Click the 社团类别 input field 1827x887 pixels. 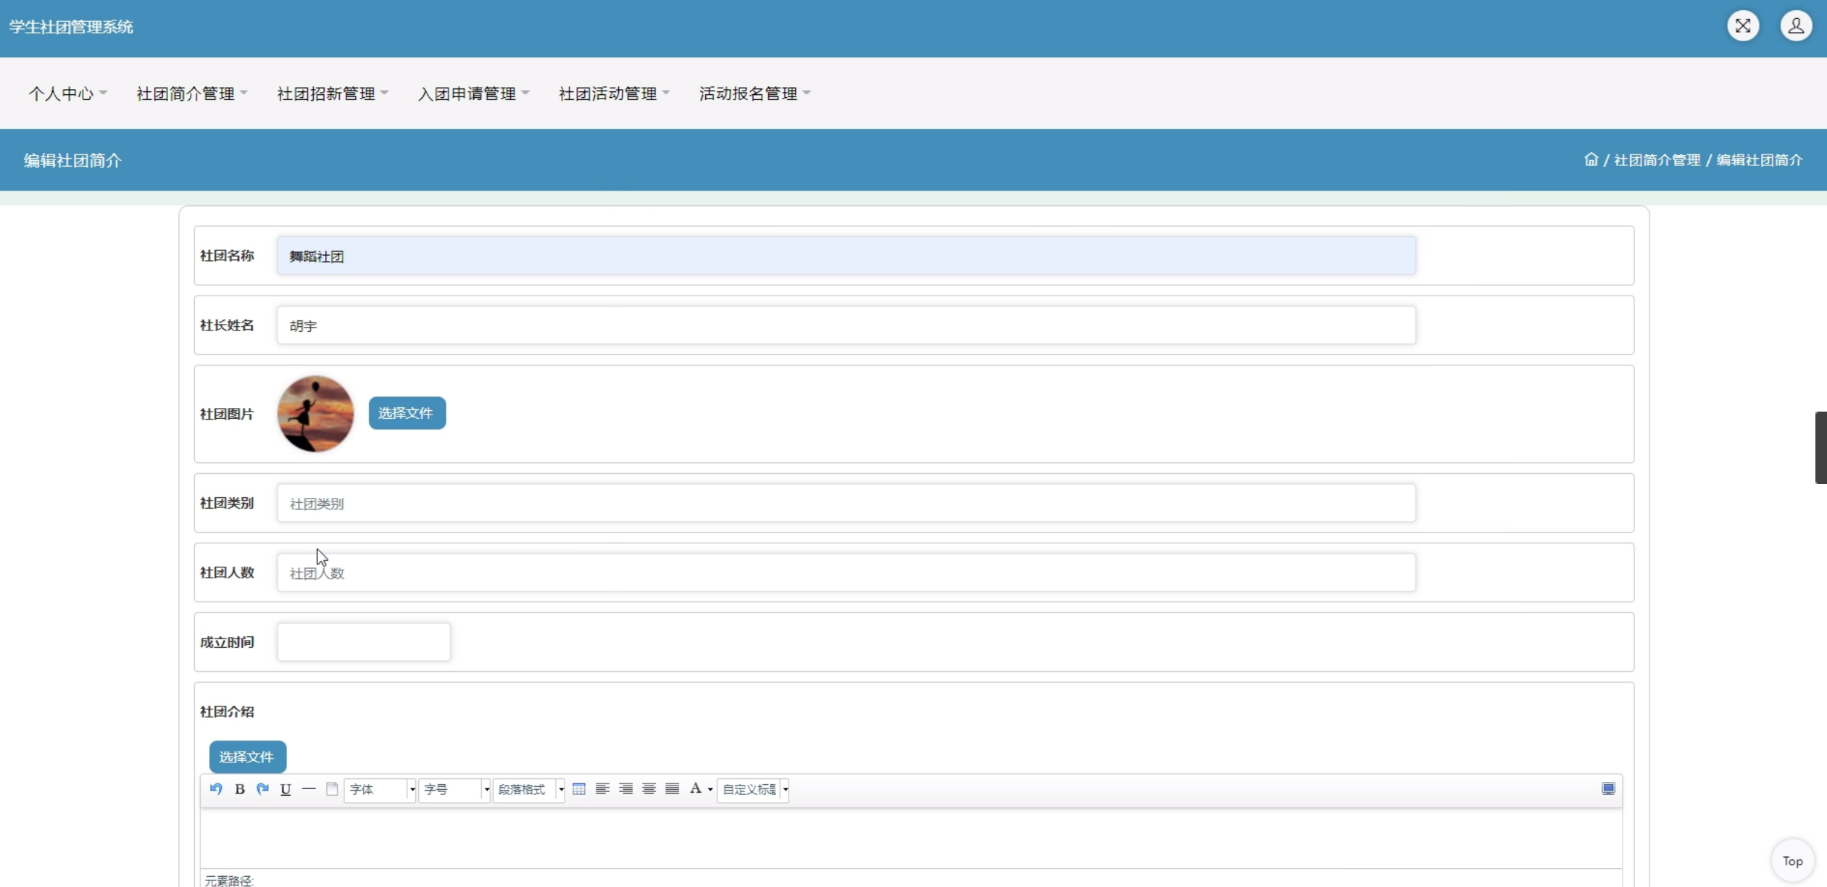click(x=845, y=503)
